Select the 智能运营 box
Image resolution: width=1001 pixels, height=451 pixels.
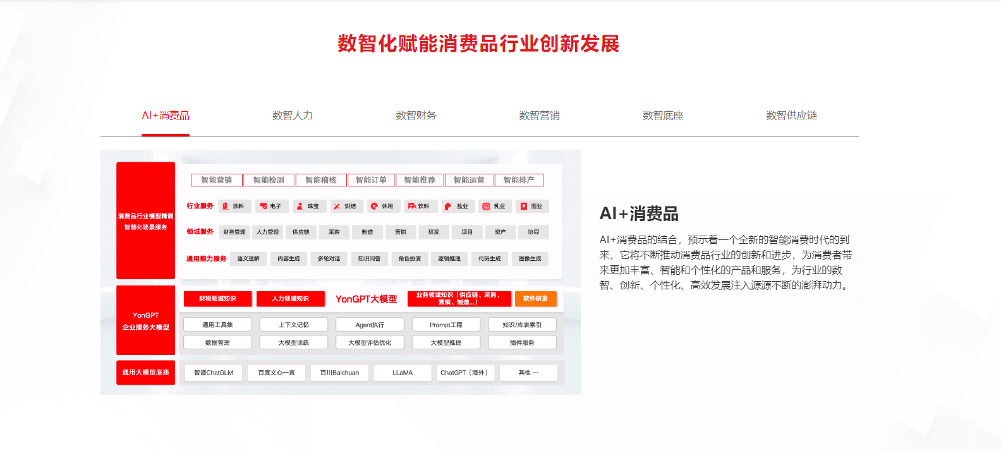(469, 180)
